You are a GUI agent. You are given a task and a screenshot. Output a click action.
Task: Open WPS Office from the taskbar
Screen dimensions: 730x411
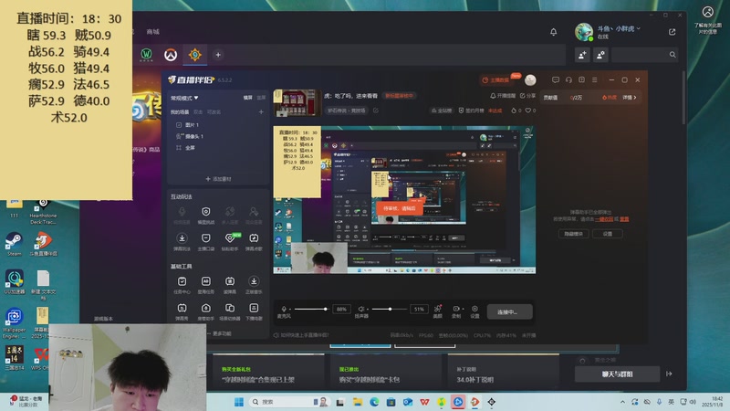pyautogui.click(x=424, y=402)
